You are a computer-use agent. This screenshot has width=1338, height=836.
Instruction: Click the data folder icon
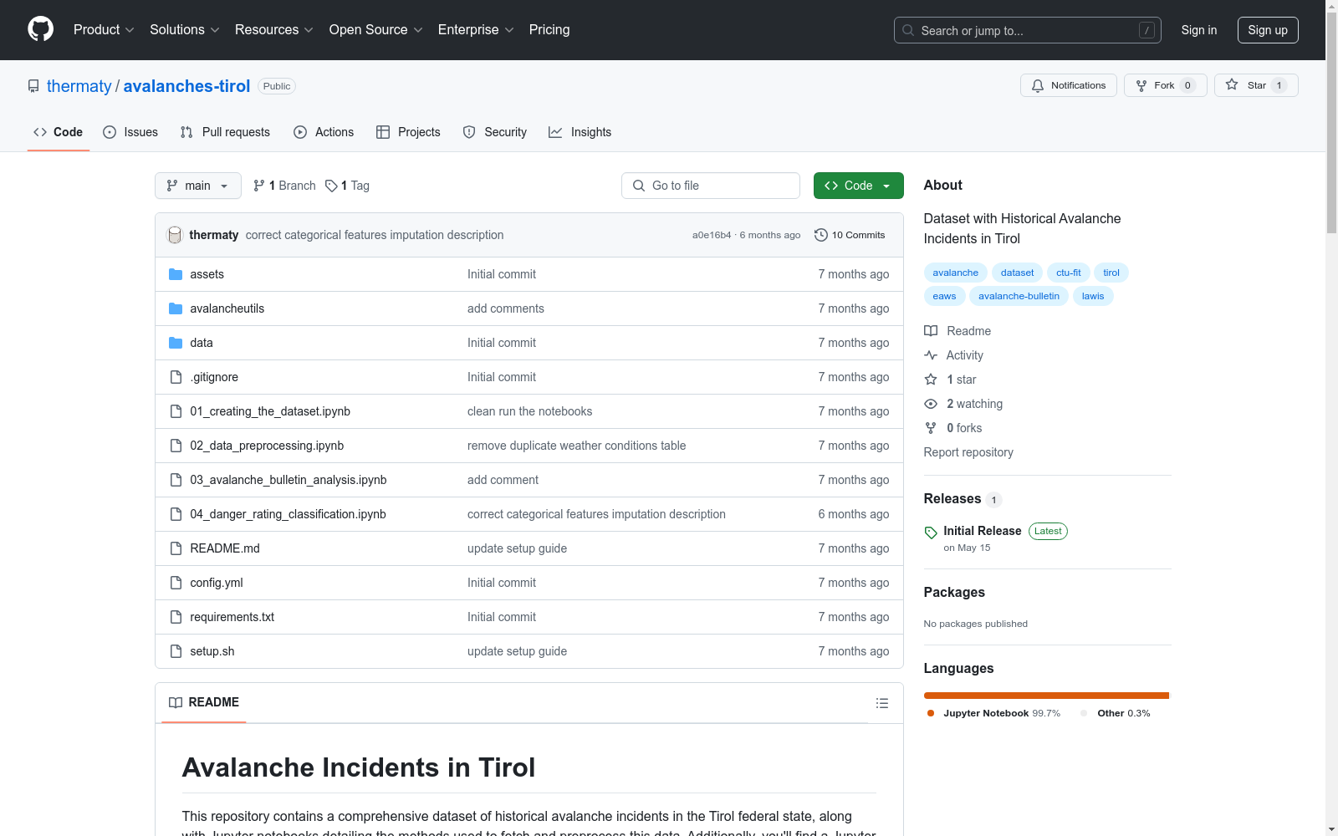(x=176, y=343)
